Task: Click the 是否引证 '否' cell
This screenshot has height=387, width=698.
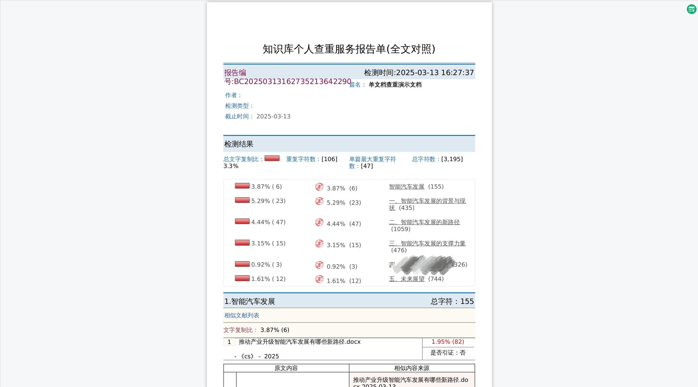Action: coord(448,353)
